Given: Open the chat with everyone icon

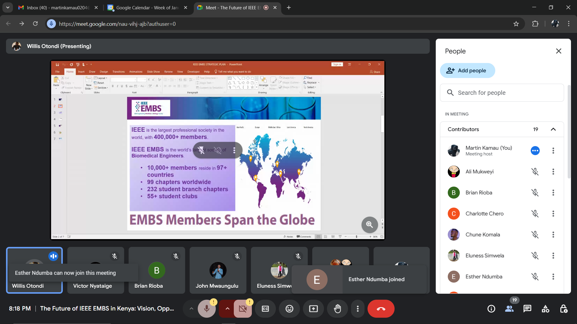Looking at the screenshot, I should (x=527, y=309).
